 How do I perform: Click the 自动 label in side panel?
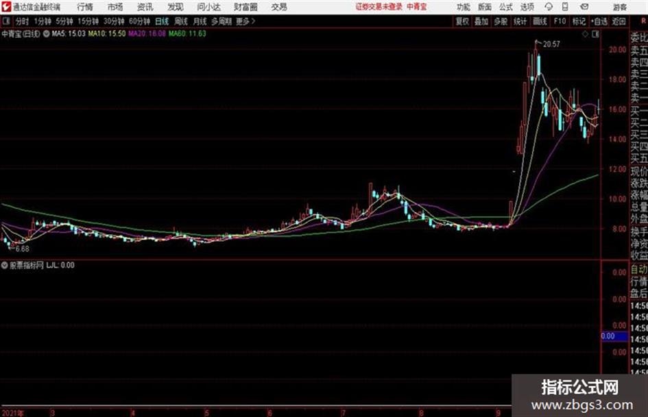639,270
